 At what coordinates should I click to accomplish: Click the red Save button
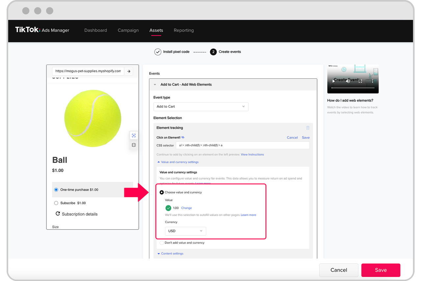tap(381, 270)
